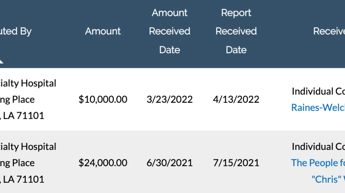Click LA 71101 address in second row
This screenshot has width=345, height=193.
(x=23, y=179)
